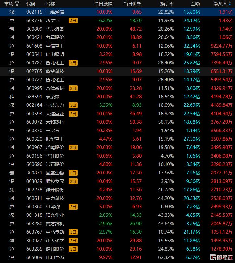235x263 pixels.
Task: Click the 3日 badge next to 大连圣亚
Action: [x=73, y=114]
